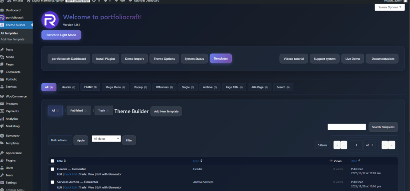Click the search templates input field

[x=346, y=127]
